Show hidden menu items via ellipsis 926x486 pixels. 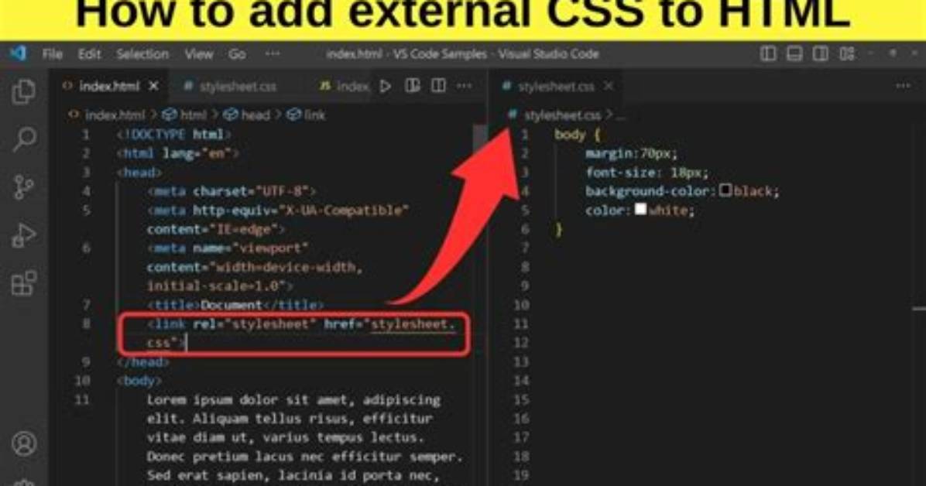[273, 54]
